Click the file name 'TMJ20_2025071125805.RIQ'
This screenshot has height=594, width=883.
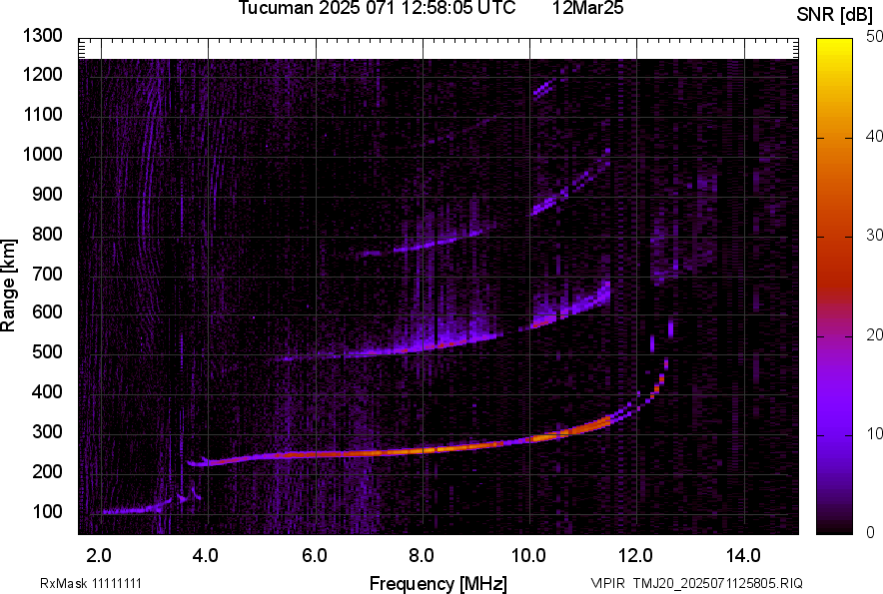click(717, 583)
